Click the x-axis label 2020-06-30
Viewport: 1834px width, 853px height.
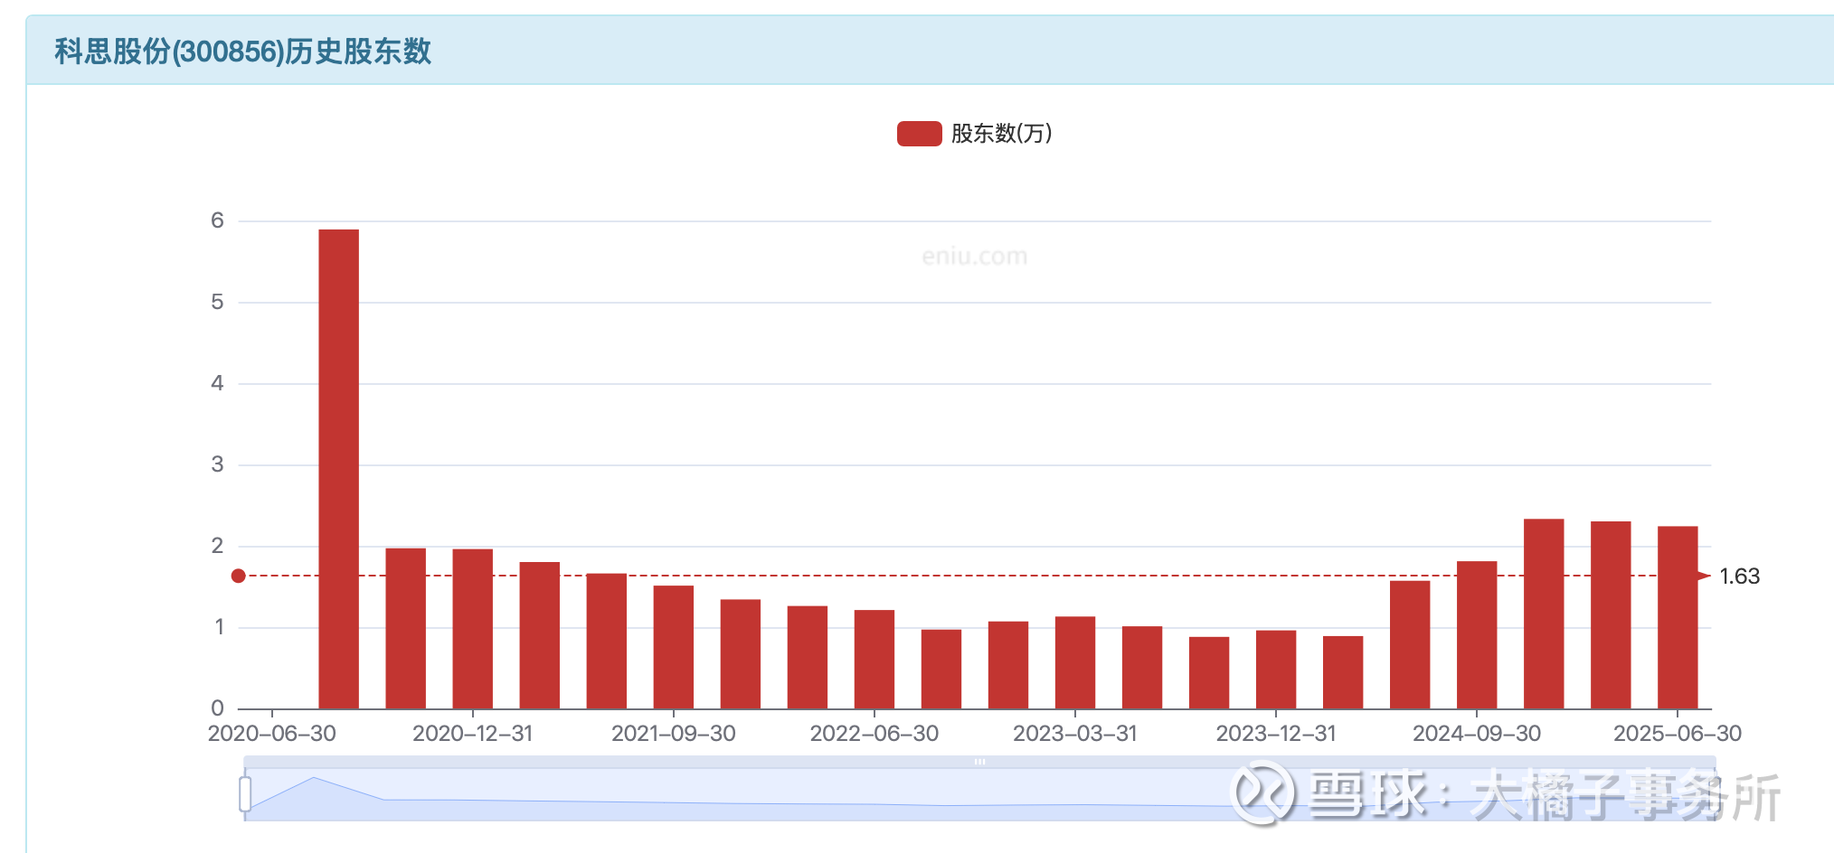point(271,734)
